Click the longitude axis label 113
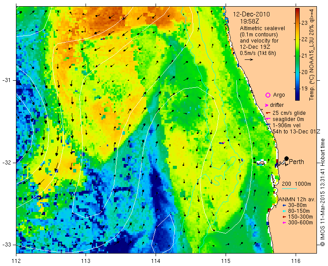This screenshot has height=266, width=328. point(86,261)
